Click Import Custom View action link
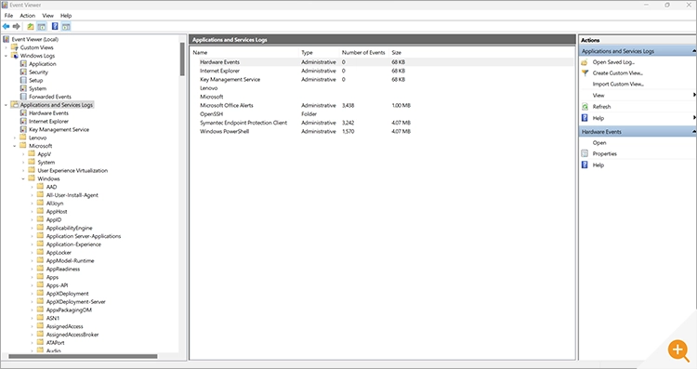The height and width of the screenshot is (369, 697). point(618,84)
